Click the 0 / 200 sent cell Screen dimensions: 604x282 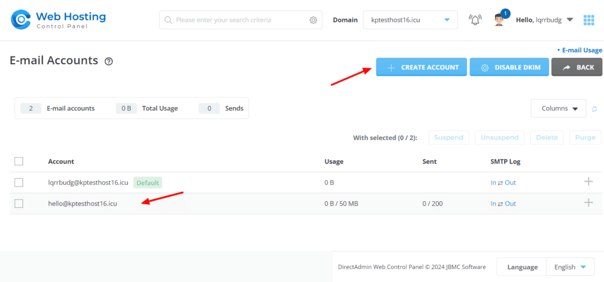[432, 204]
